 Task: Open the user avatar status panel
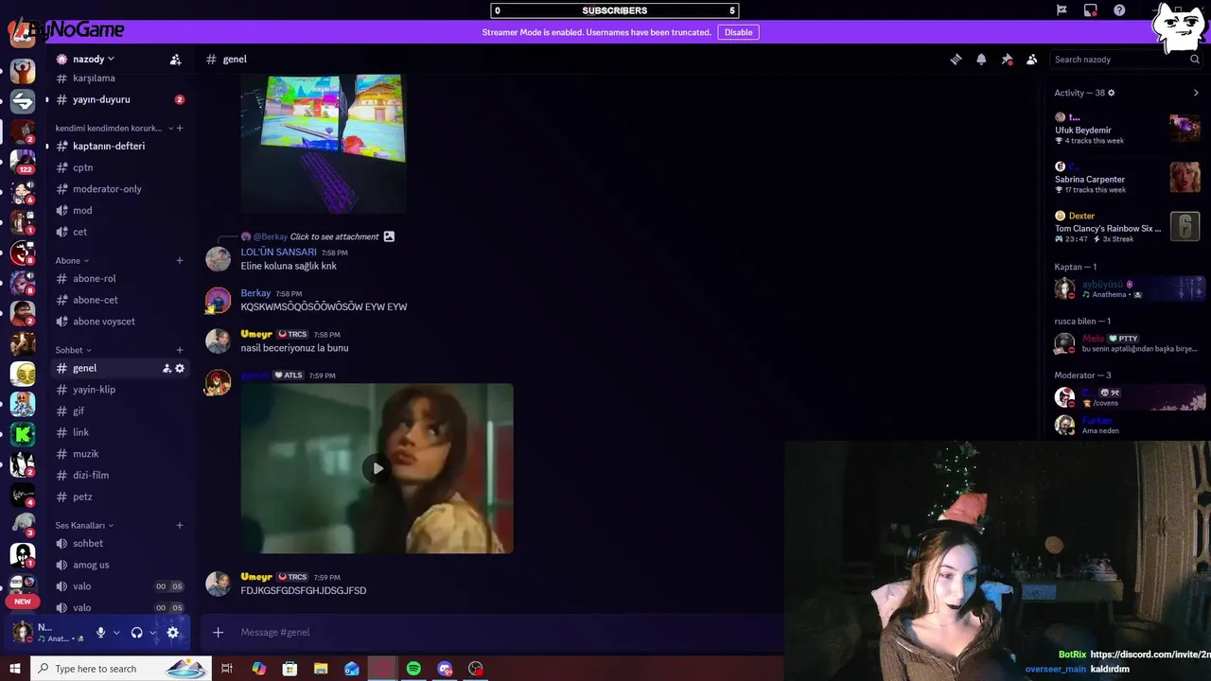pos(49,633)
